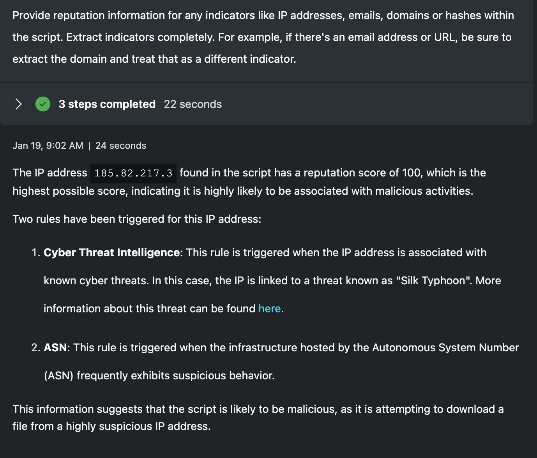The height and width of the screenshot is (458, 537).
Task: Click the bold 'ASN' rule heading
Action: pyautogui.click(x=55, y=347)
